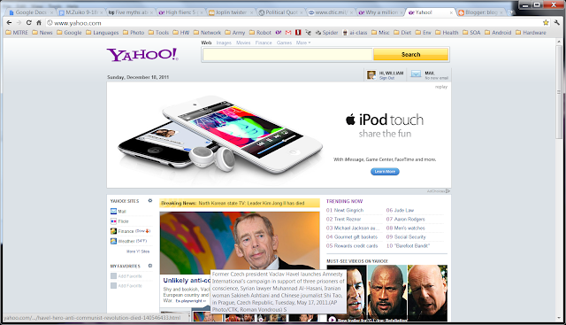Open the Army bookmarks folder
Screen dimensions: 566x325
click(x=235, y=33)
